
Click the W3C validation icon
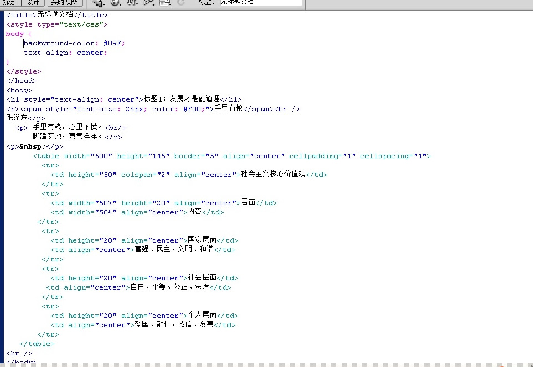(149, 3)
